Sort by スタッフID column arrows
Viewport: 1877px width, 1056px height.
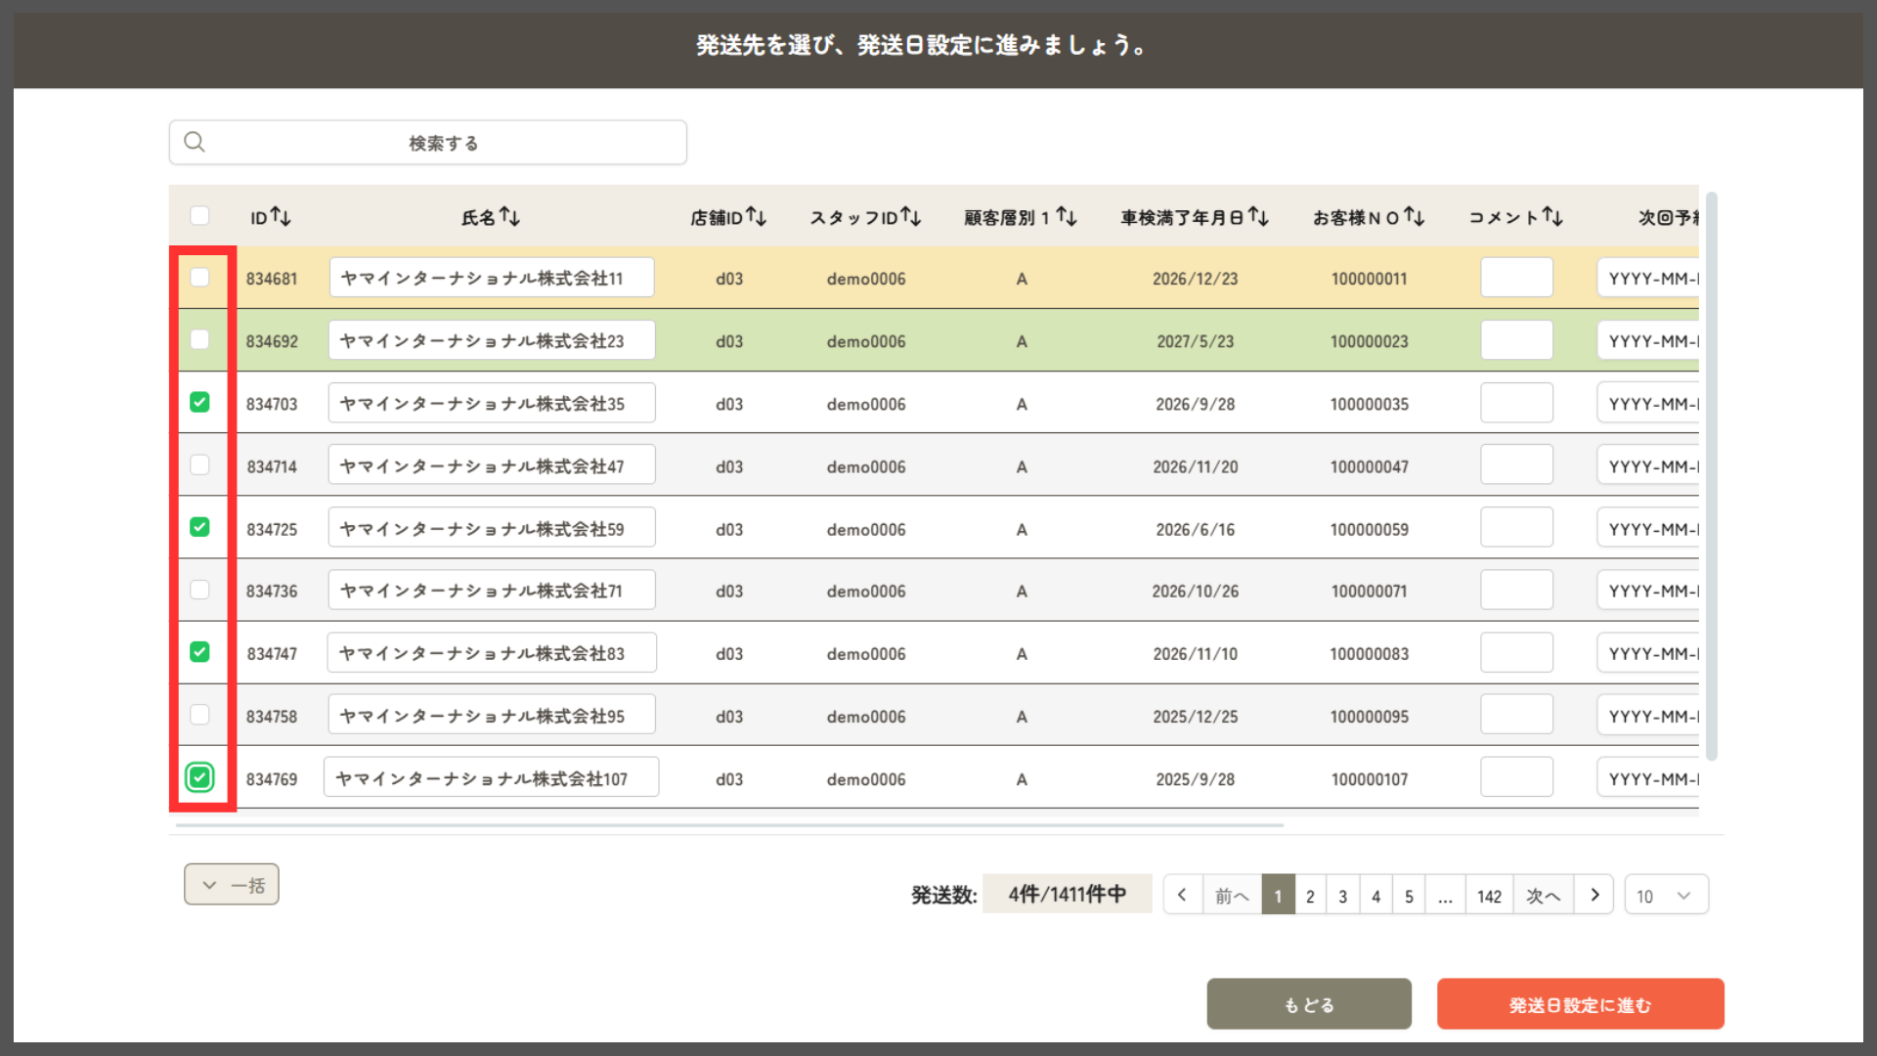click(910, 217)
